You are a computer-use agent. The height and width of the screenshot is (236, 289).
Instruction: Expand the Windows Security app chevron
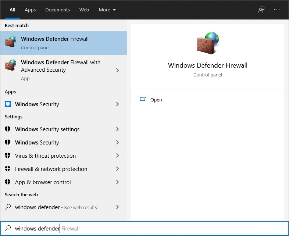117,104
